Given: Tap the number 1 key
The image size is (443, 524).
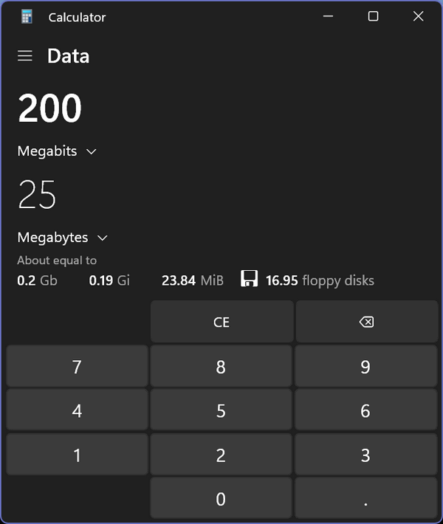Looking at the screenshot, I should point(78,455).
